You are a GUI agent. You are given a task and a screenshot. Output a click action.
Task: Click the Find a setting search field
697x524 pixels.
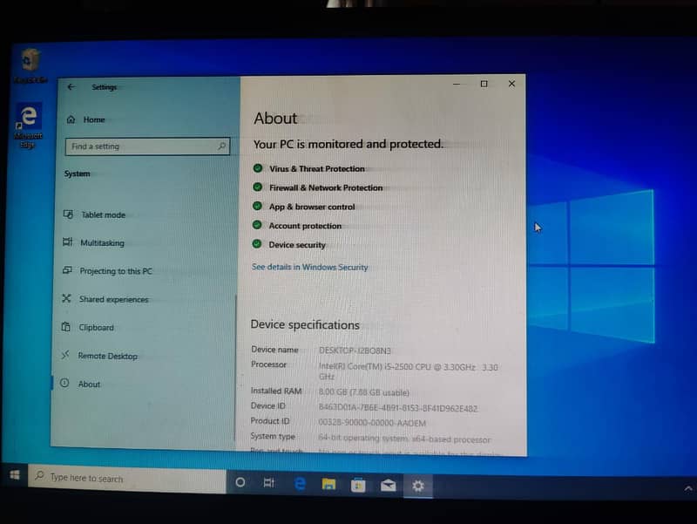pos(147,146)
